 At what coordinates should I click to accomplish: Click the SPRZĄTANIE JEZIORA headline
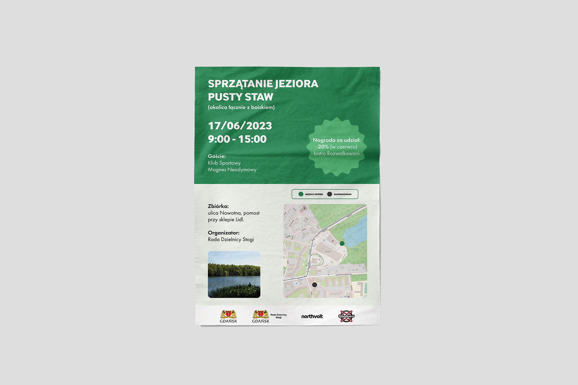263,84
